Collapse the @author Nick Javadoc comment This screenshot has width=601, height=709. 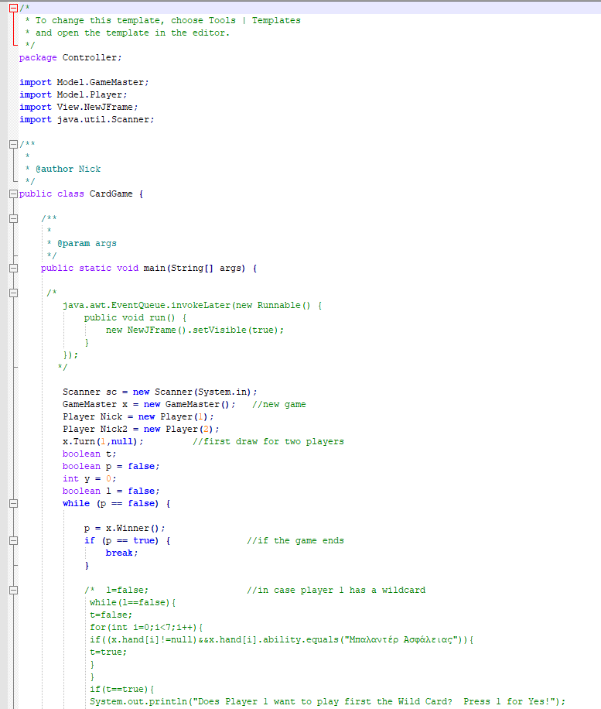click(x=13, y=144)
